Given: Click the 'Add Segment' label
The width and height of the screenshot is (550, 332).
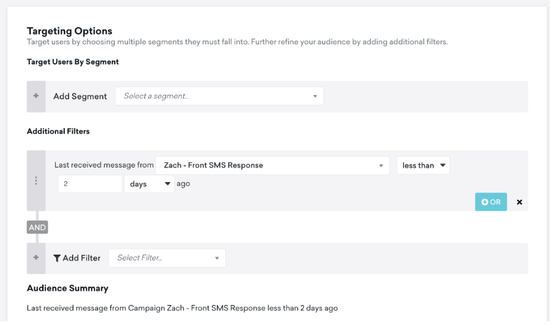Looking at the screenshot, I should [x=80, y=97].
